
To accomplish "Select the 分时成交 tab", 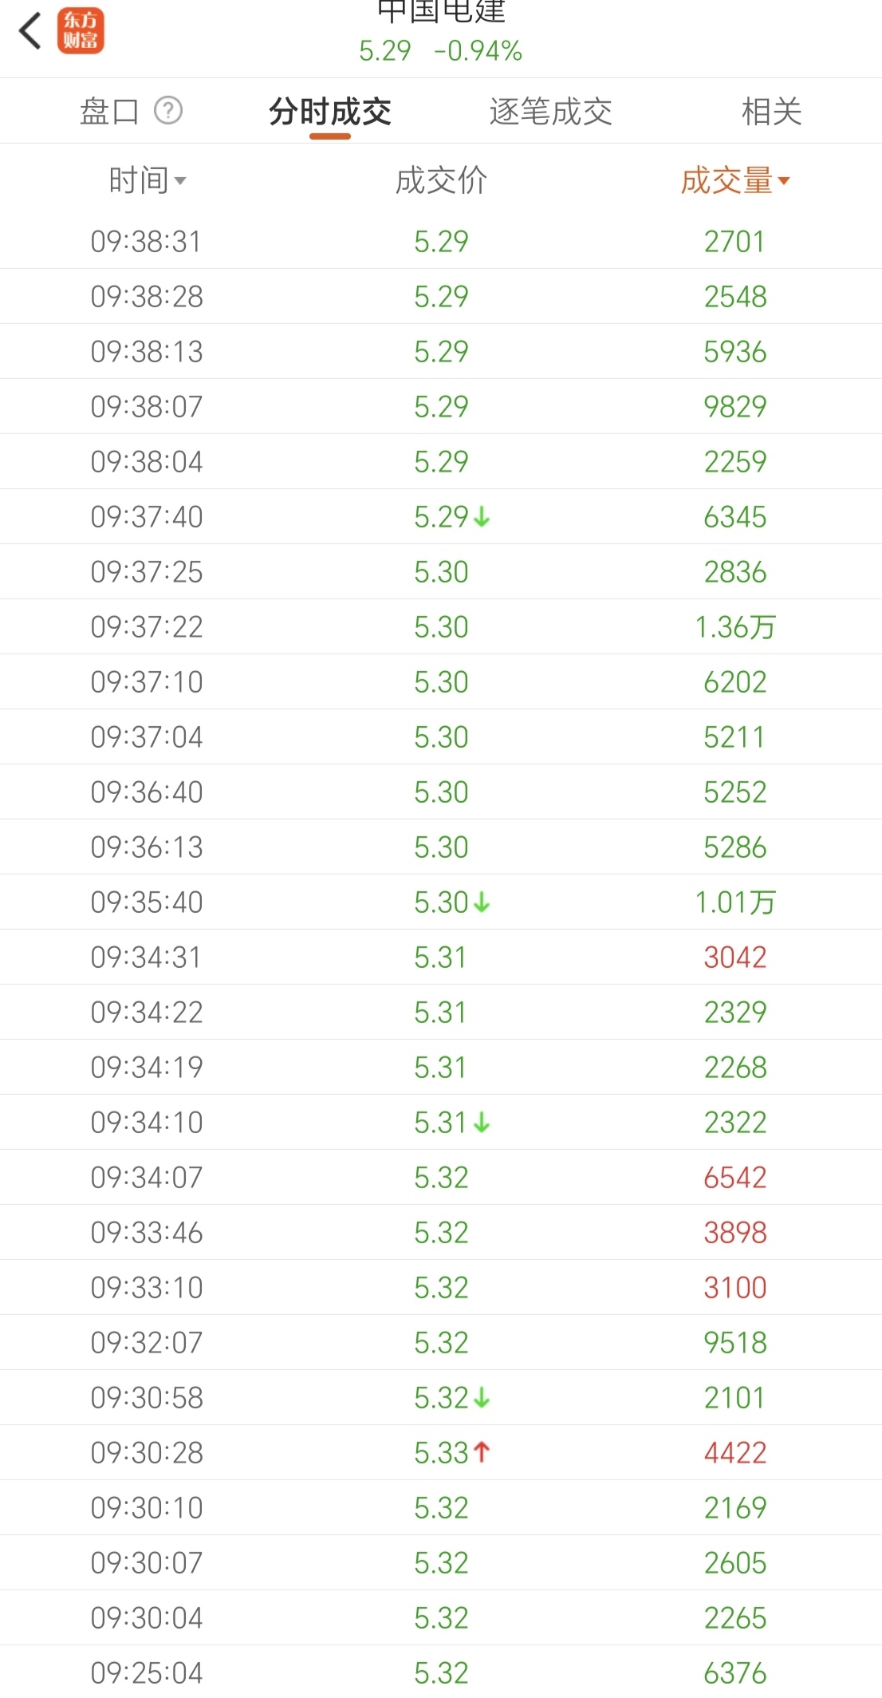I will click(330, 111).
